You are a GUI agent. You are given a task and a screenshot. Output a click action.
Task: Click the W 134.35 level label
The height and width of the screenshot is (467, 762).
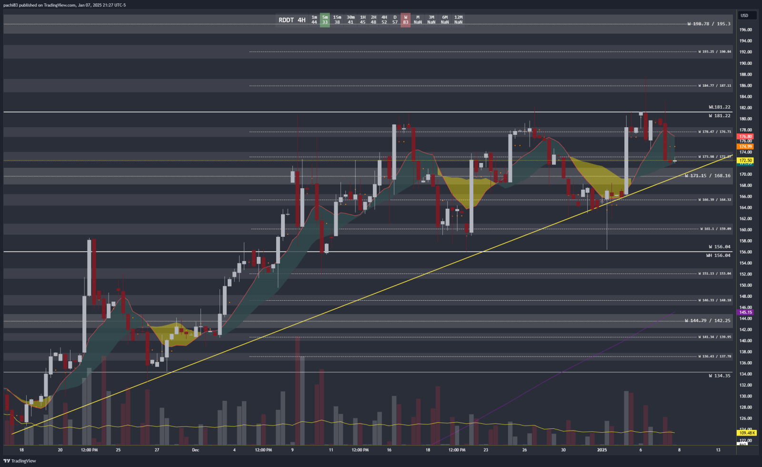click(720, 376)
